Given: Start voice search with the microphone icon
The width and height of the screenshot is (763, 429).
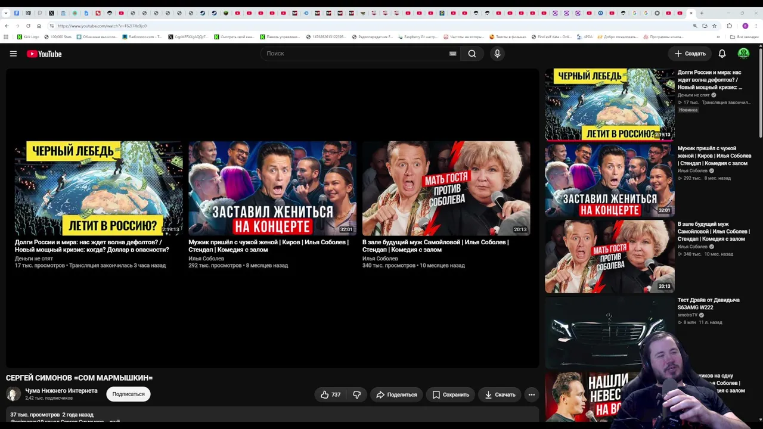Looking at the screenshot, I should click(x=497, y=54).
